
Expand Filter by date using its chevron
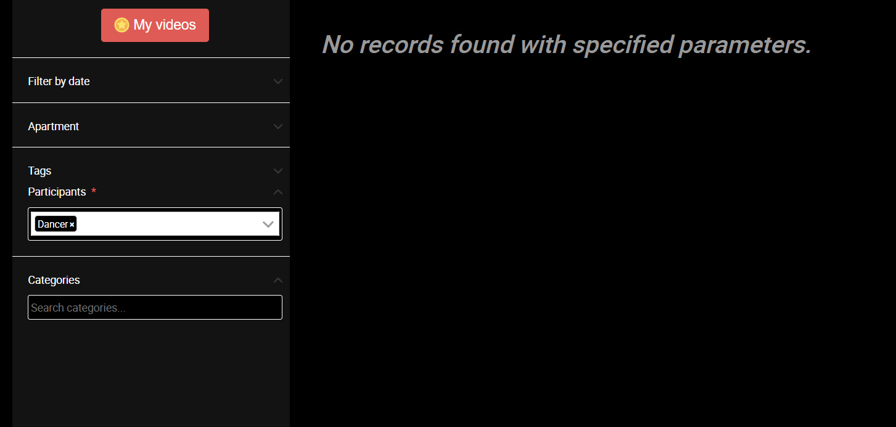[278, 81]
